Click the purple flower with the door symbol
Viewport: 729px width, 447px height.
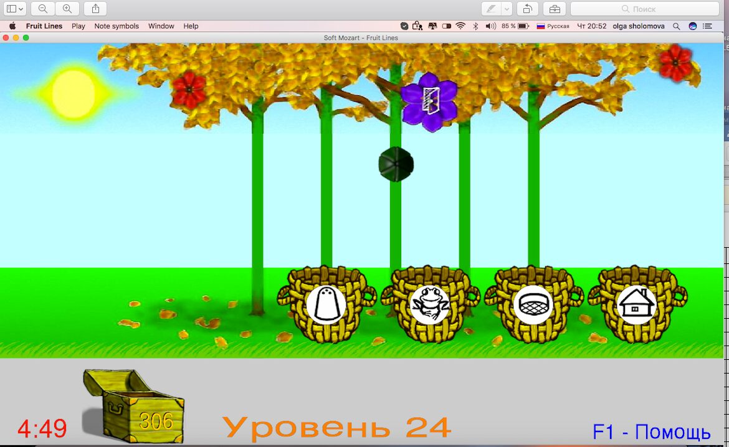[429, 101]
